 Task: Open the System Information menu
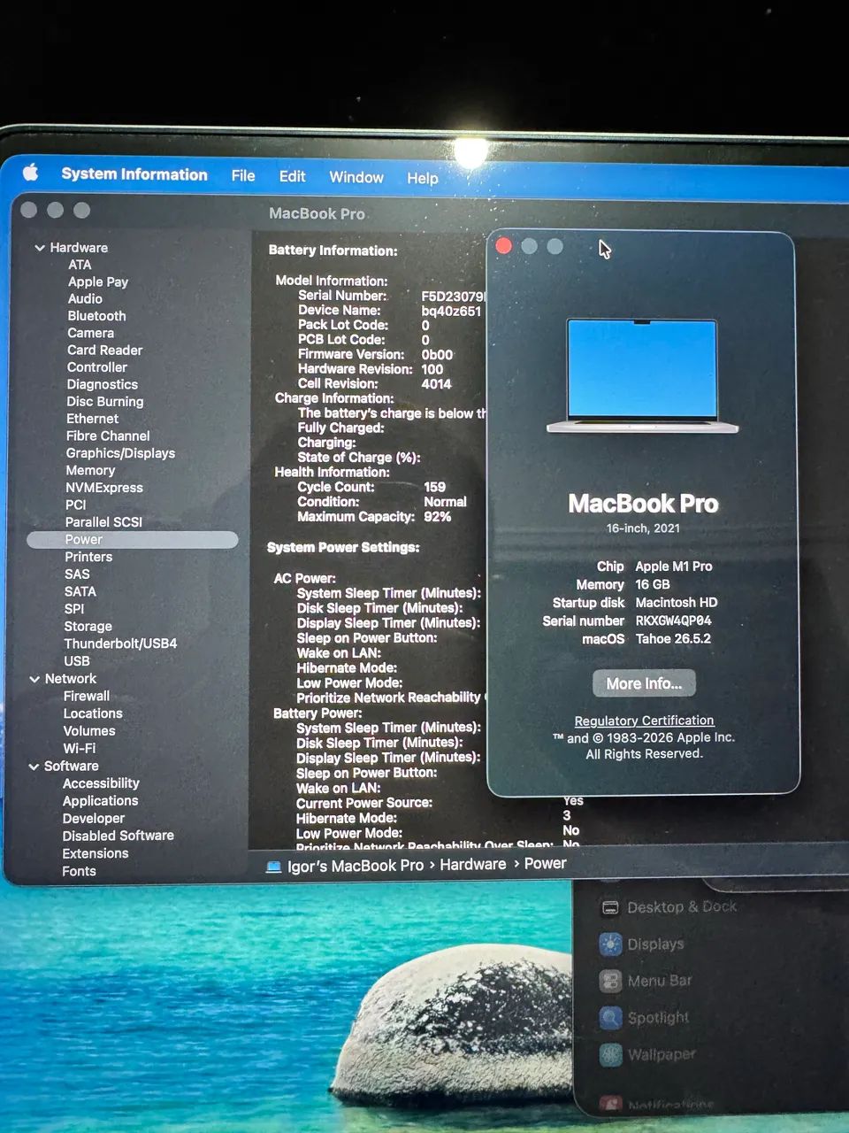click(134, 174)
